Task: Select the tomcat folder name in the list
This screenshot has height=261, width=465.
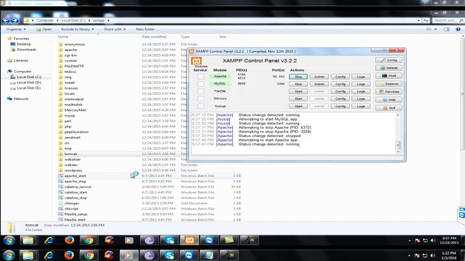Action: point(70,154)
